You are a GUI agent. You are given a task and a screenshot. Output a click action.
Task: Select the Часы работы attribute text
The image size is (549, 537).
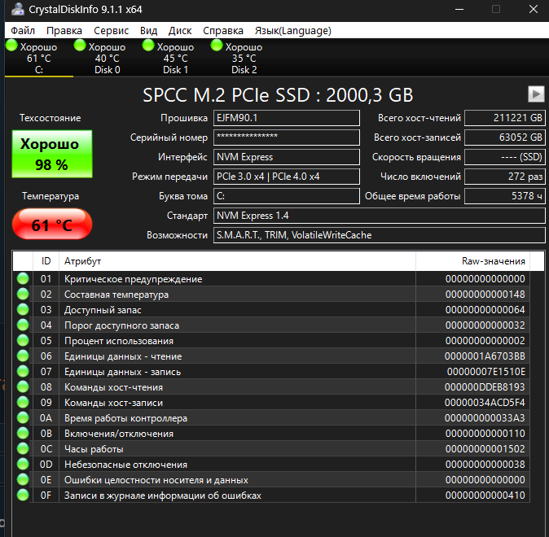tap(94, 449)
